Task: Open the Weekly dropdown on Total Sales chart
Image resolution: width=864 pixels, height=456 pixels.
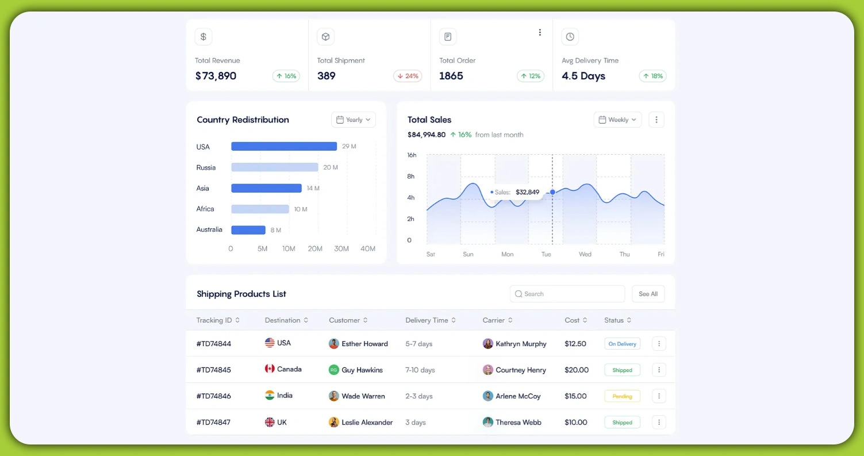Action: (x=617, y=119)
